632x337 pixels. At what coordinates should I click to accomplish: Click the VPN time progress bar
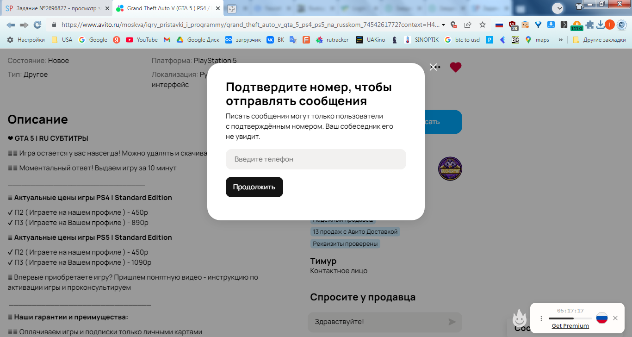(x=570, y=318)
